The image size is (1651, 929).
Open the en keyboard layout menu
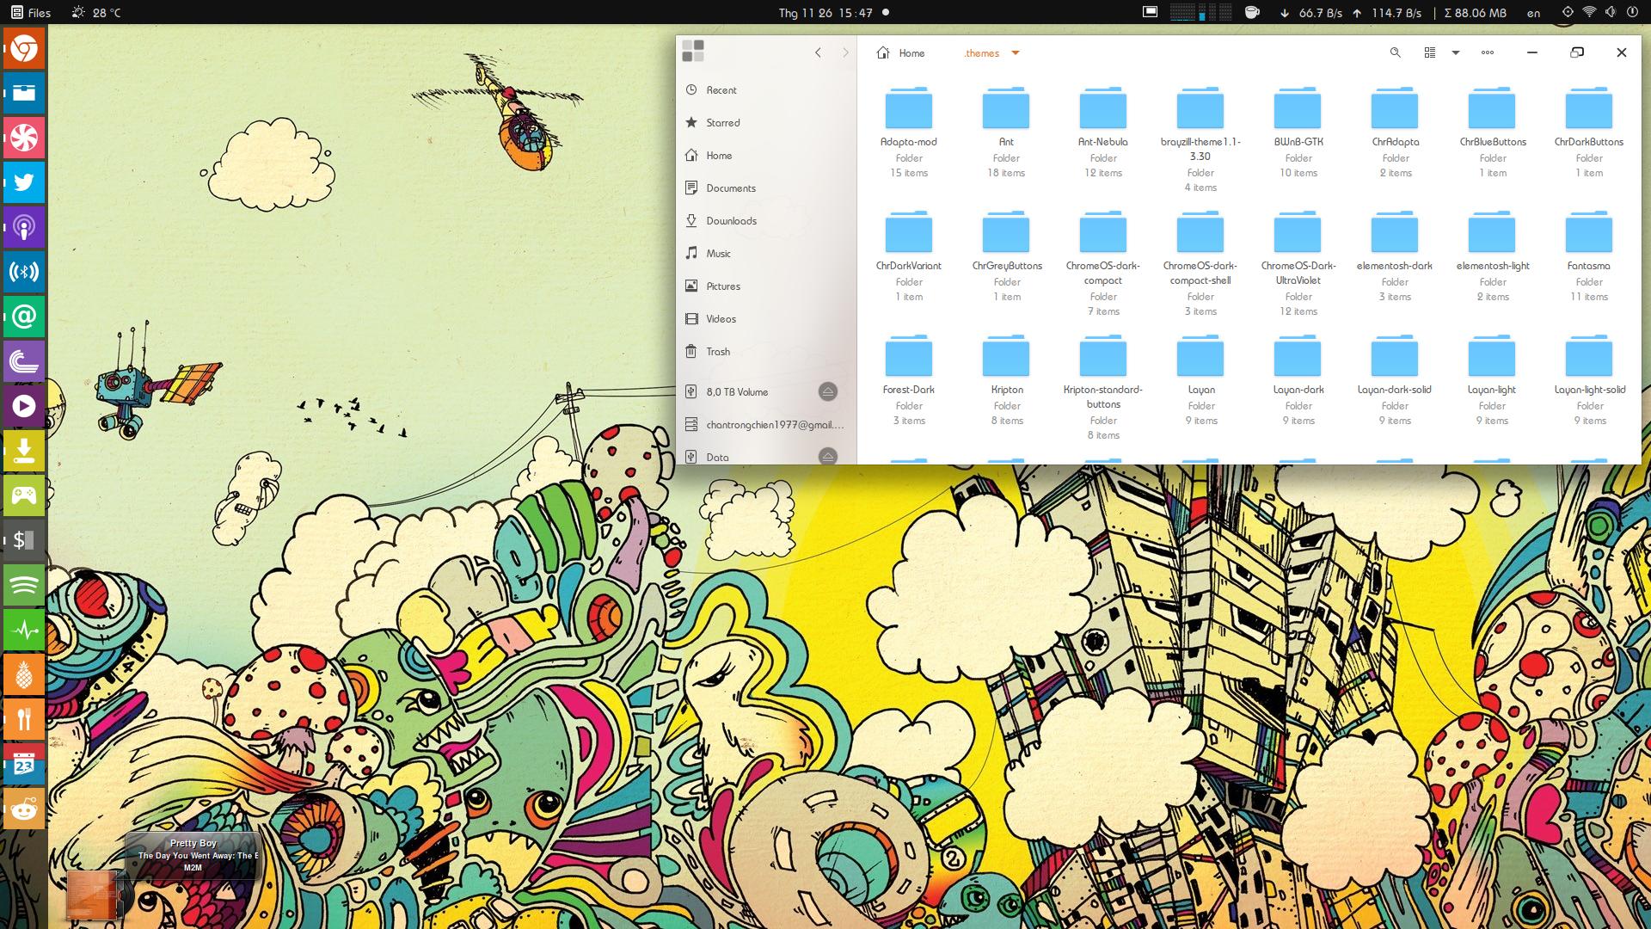click(x=1533, y=13)
